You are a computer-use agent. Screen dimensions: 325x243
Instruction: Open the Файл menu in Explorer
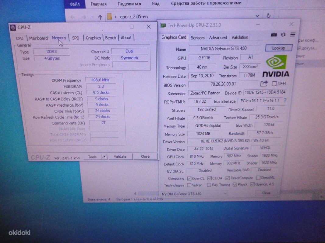(x=75, y=4)
